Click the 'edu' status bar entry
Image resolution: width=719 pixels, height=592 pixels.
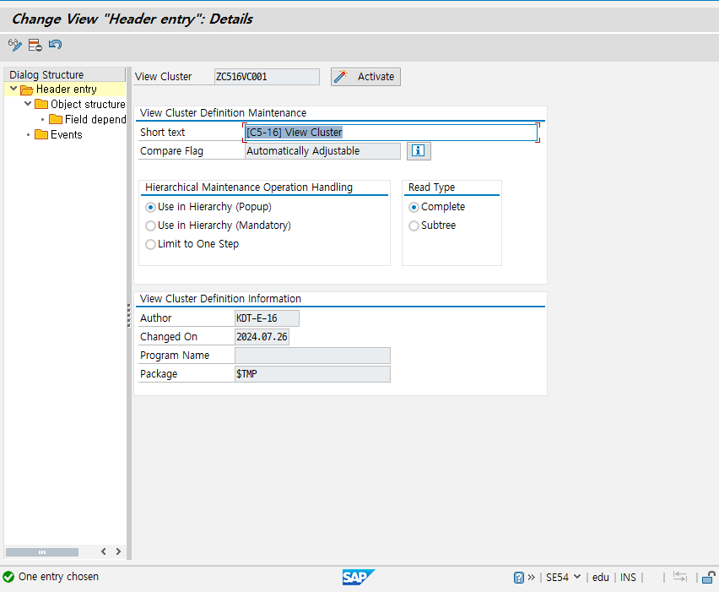tap(601, 578)
